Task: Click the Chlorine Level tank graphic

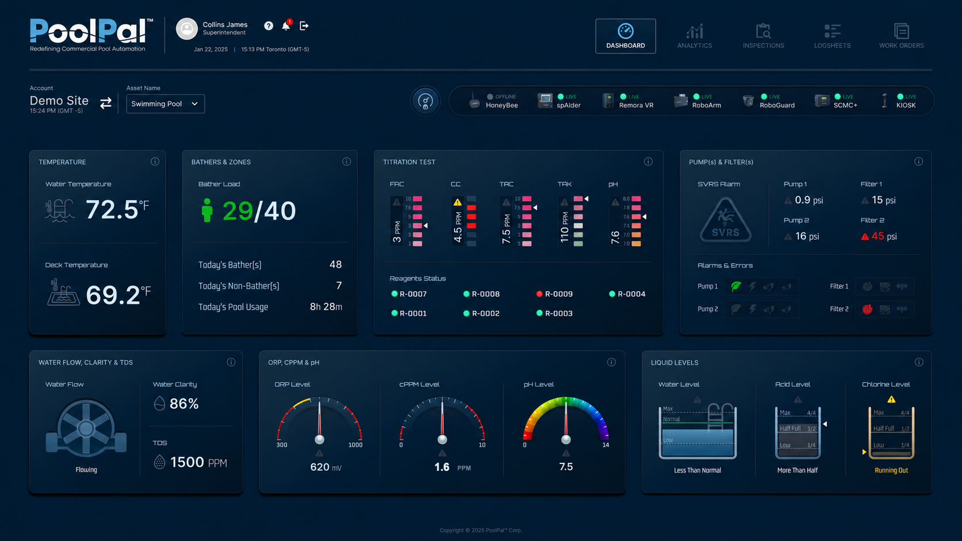Action: 891,432
